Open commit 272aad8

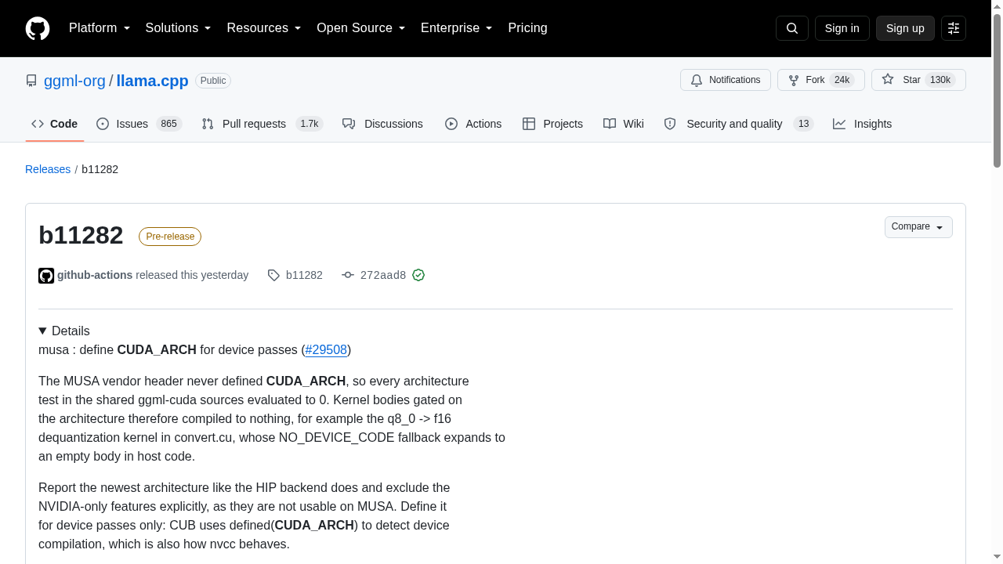click(383, 275)
